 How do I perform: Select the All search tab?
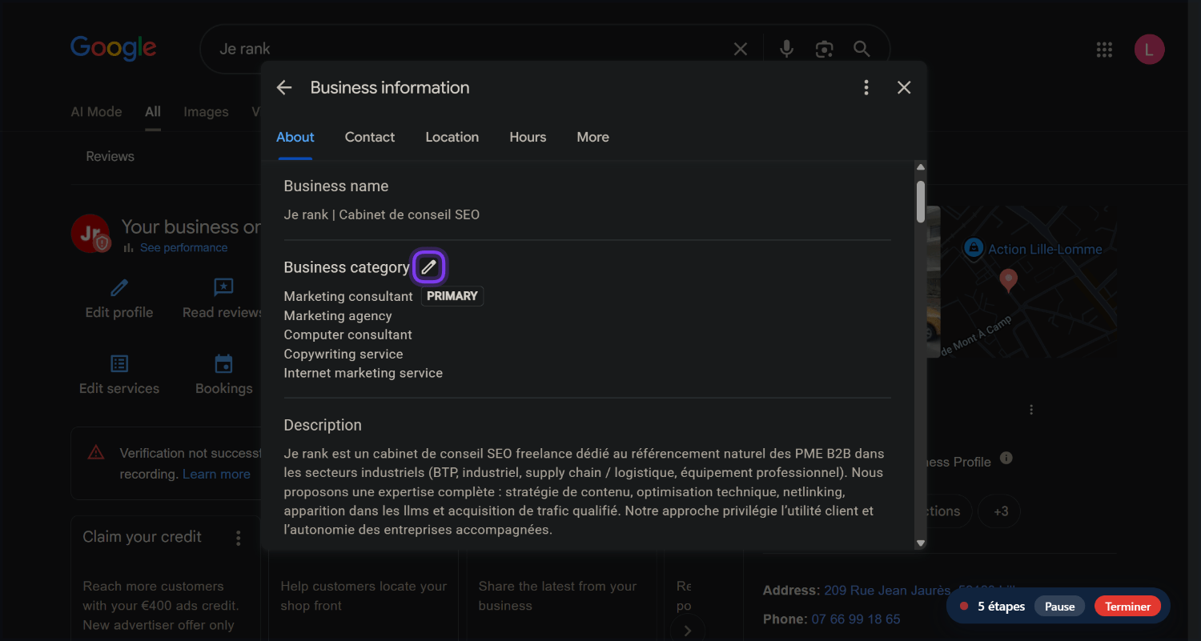click(x=153, y=112)
